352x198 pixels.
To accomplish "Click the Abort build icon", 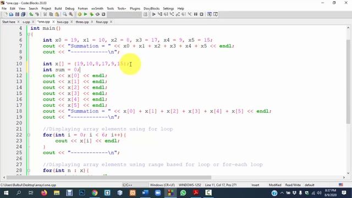I will [103, 14].
